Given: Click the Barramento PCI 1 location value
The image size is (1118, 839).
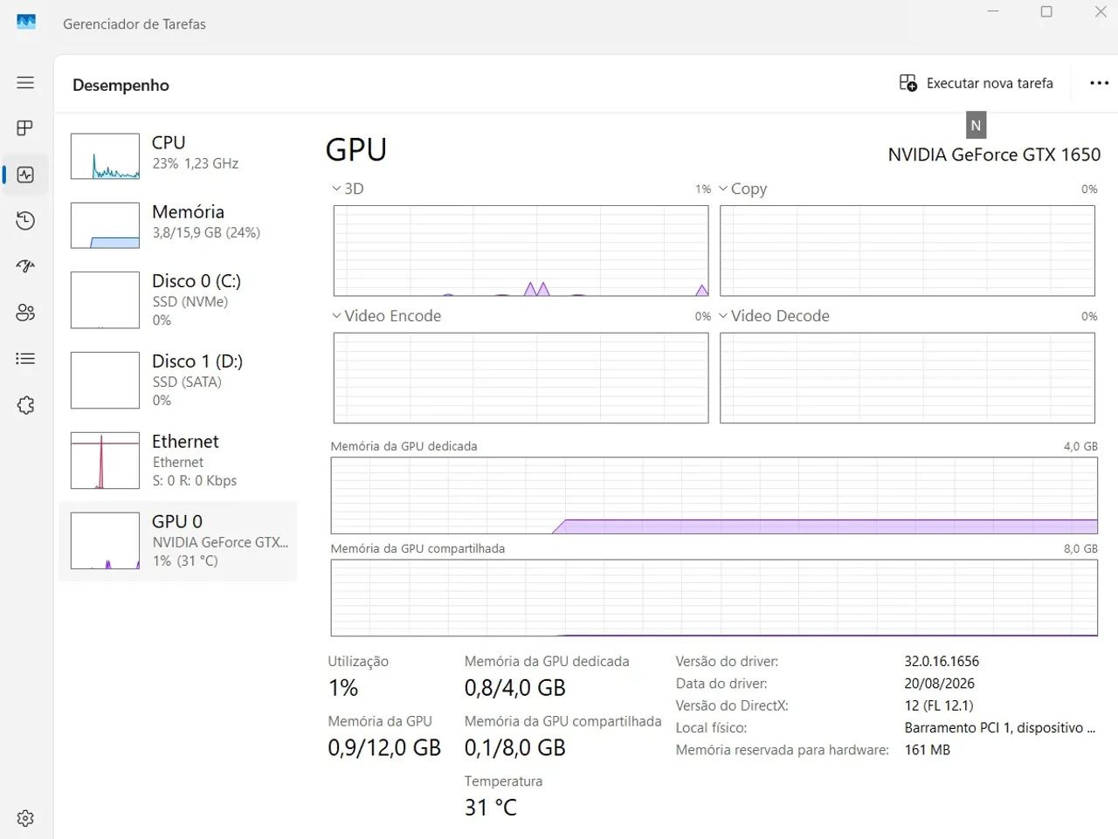Looking at the screenshot, I should pyautogui.click(x=1000, y=727).
